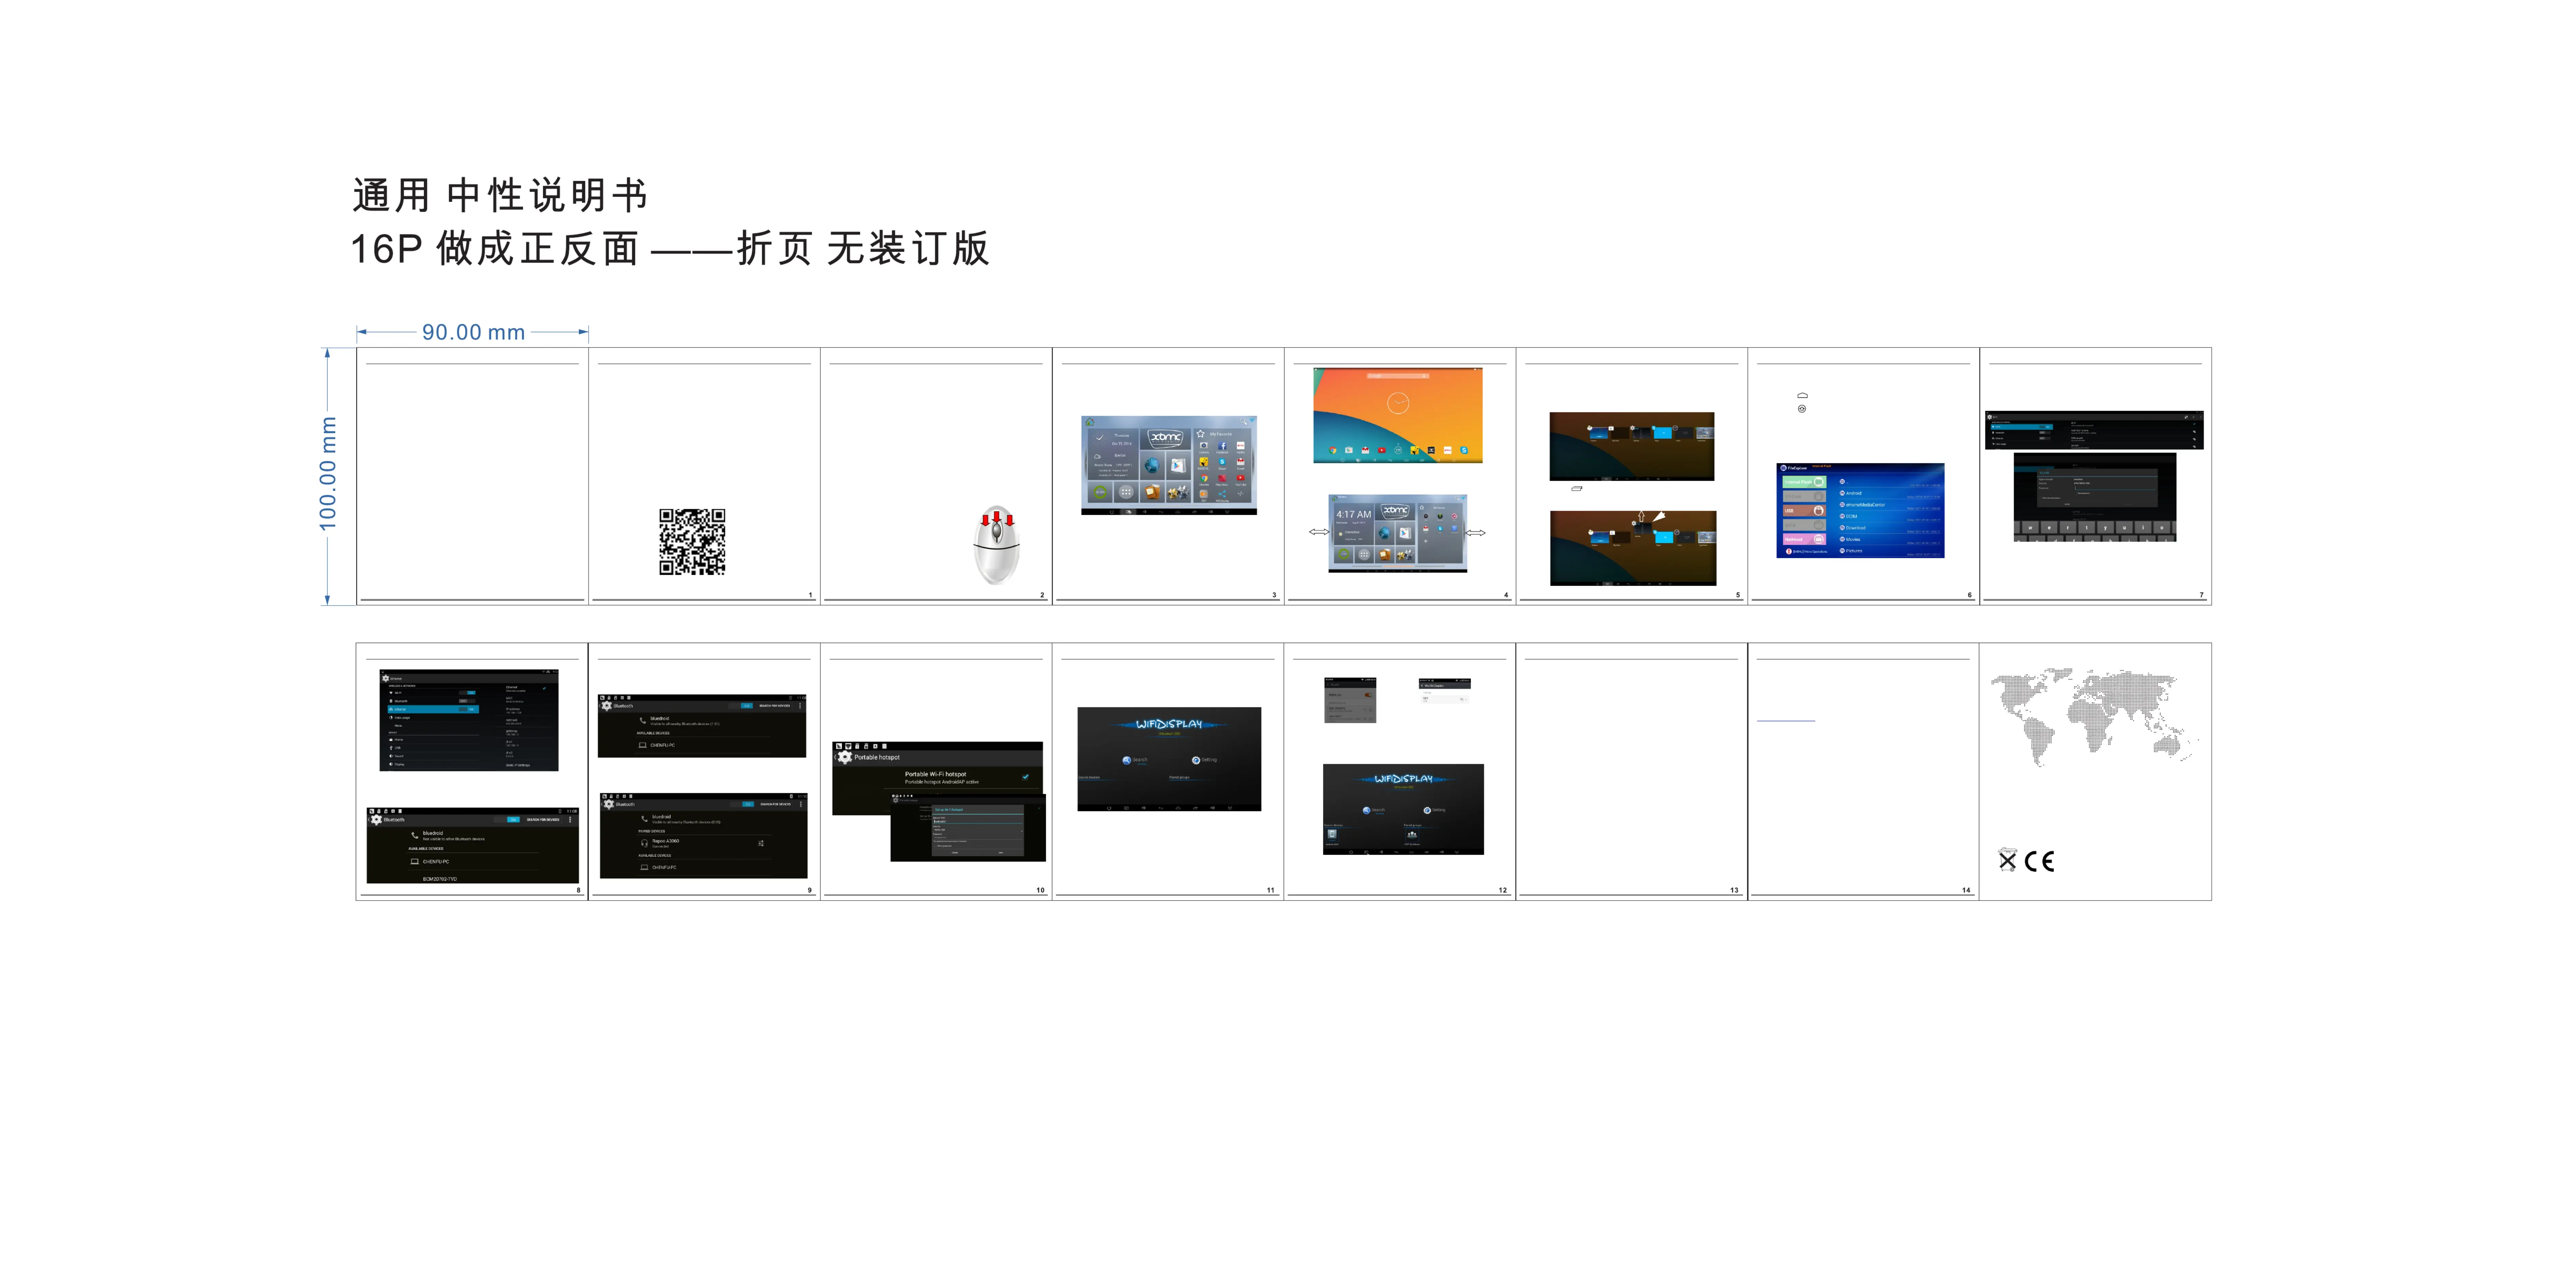Toggle the Portable Wi-Fi hotspot checkbox
The image size is (2576, 1288).
(1025, 777)
